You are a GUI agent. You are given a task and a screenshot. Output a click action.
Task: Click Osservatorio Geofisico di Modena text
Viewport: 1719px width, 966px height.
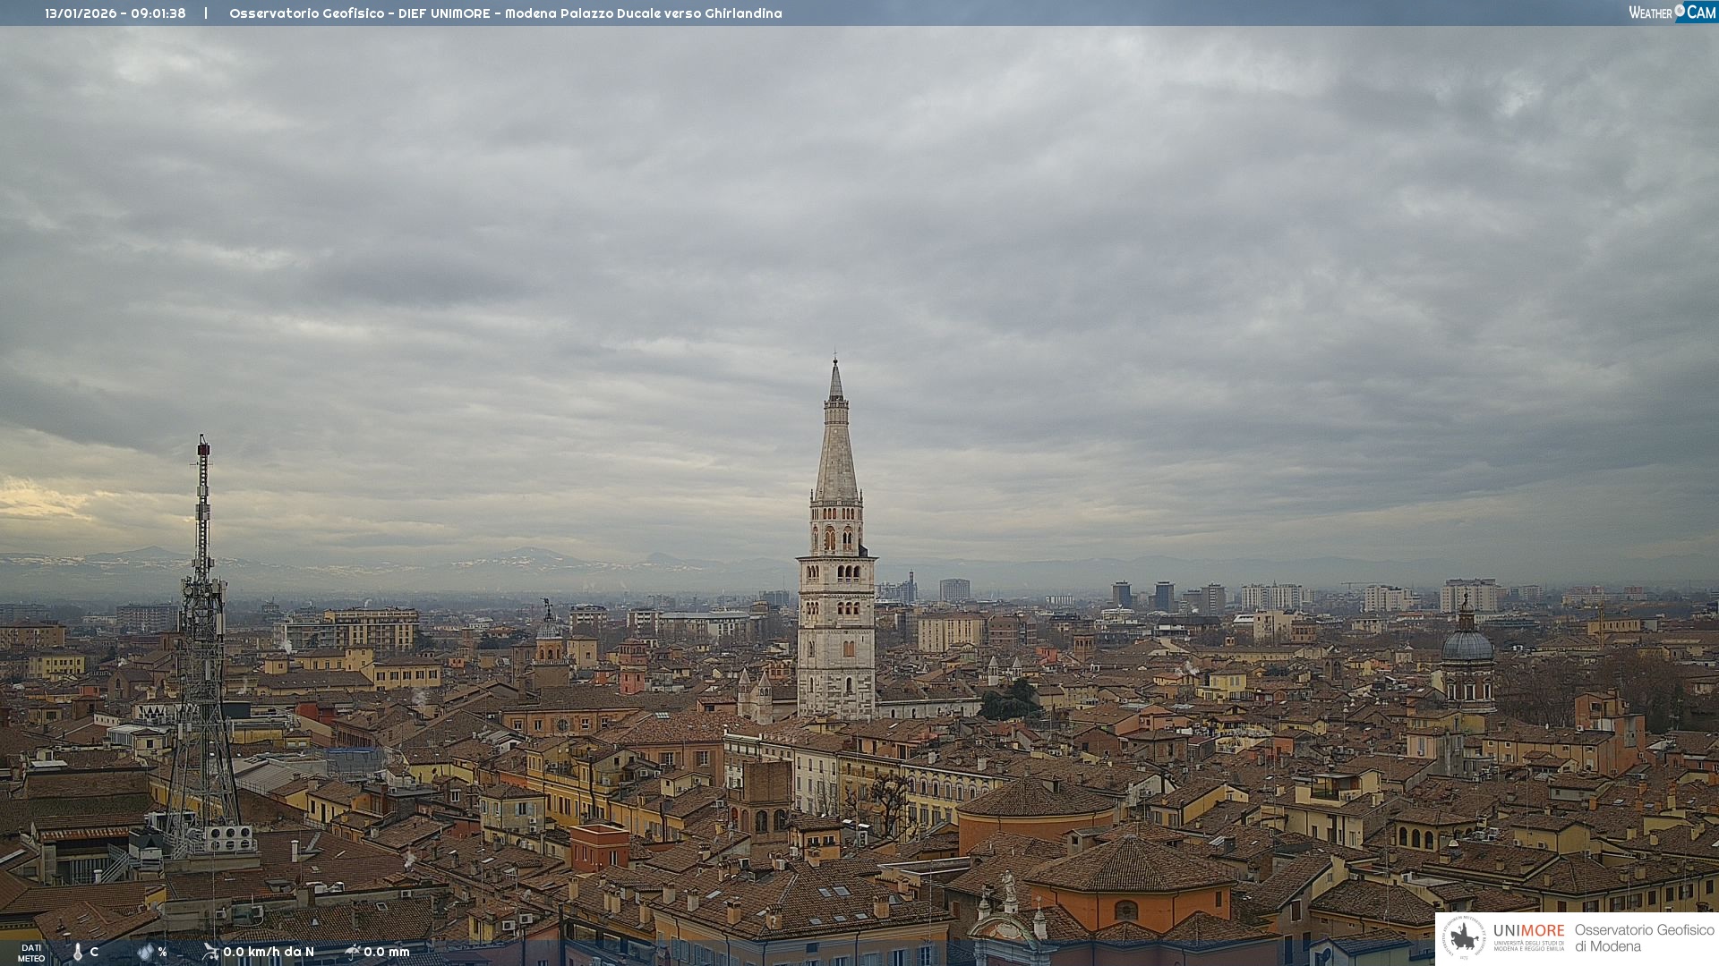(1643, 938)
